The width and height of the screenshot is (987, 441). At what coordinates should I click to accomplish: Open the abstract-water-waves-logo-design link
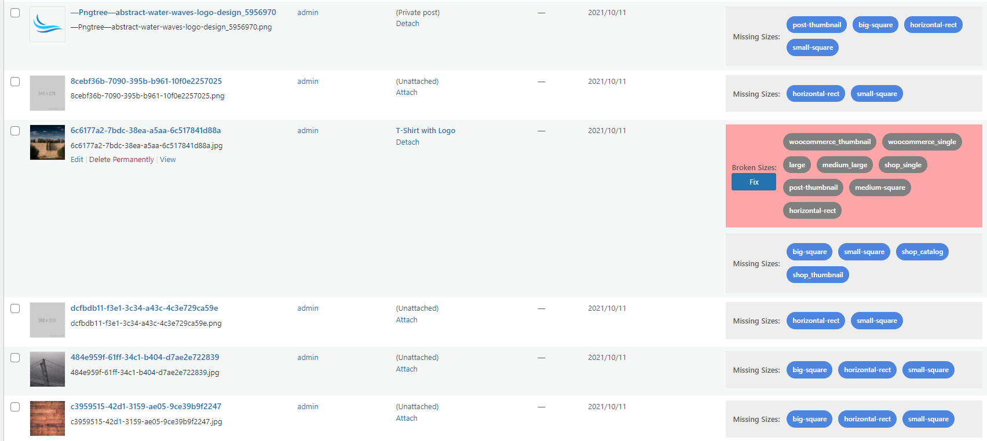pyautogui.click(x=174, y=12)
